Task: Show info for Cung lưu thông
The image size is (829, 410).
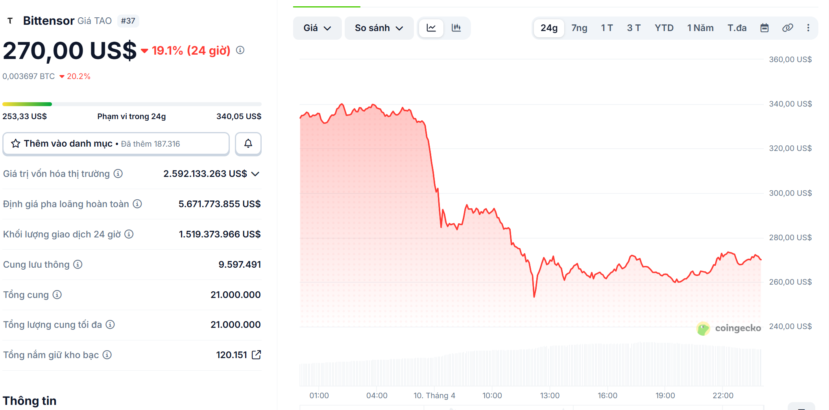Action: click(x=78, y=265)
